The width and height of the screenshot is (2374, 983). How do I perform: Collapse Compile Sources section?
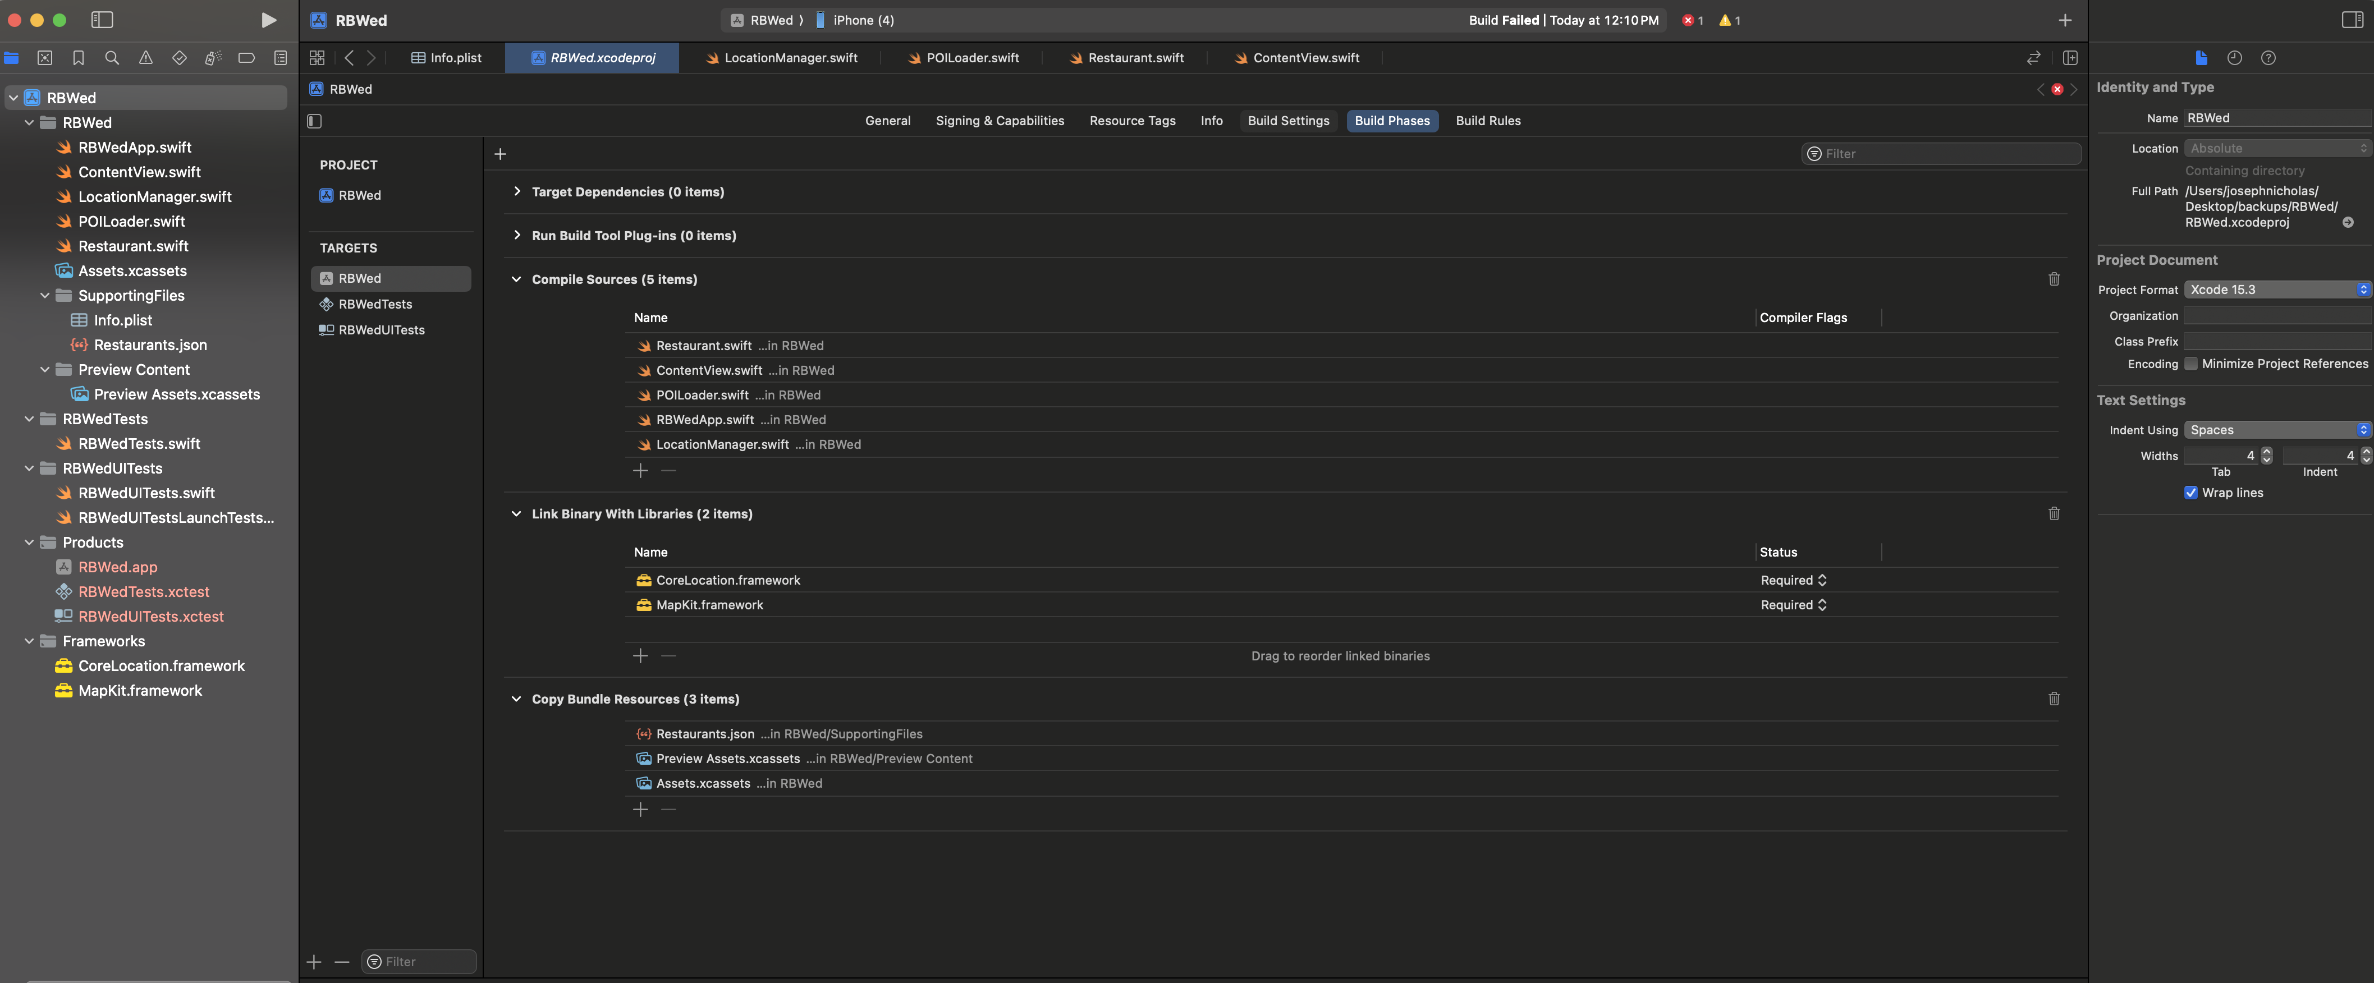click(x=516, y=279)
